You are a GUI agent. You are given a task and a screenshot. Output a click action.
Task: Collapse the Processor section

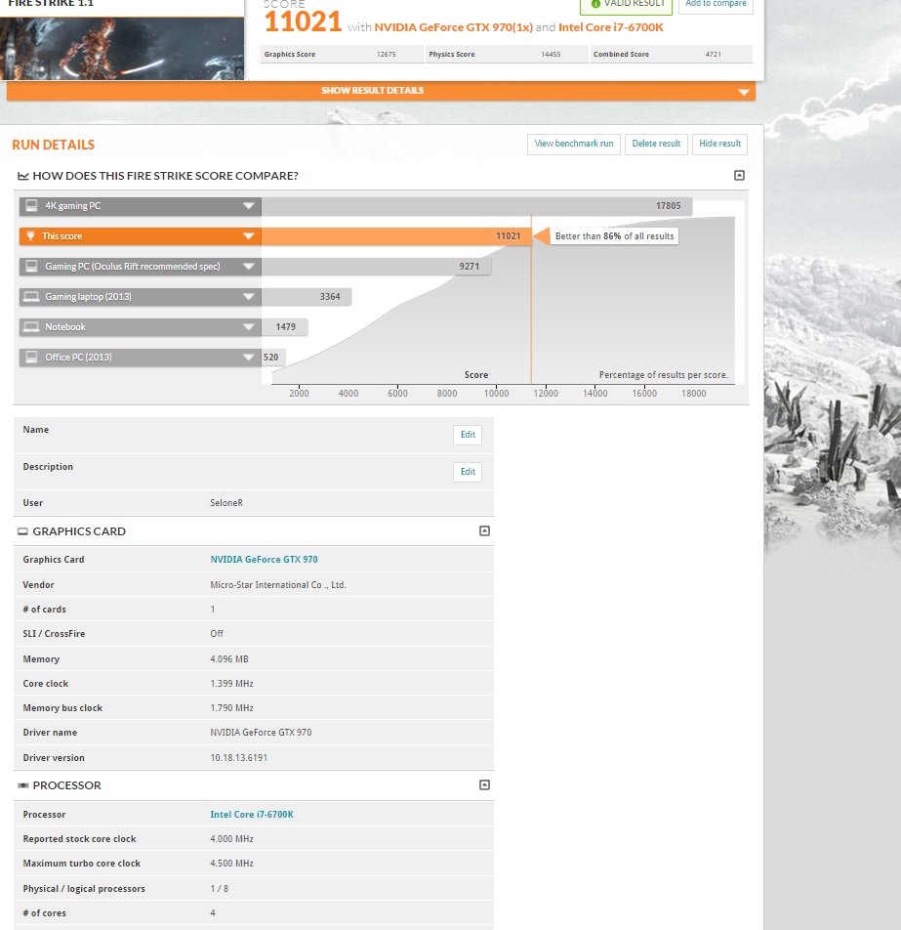point(484,785)
